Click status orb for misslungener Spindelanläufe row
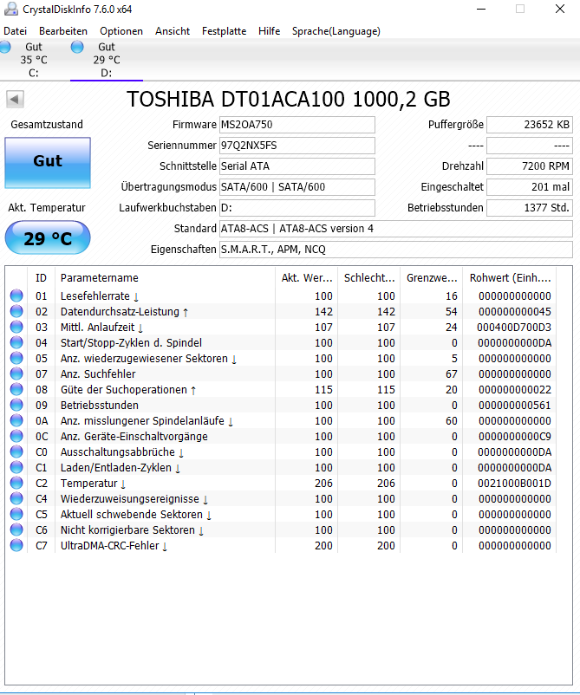This screenshot has width=580, height=695. click(x=16, y=420)
